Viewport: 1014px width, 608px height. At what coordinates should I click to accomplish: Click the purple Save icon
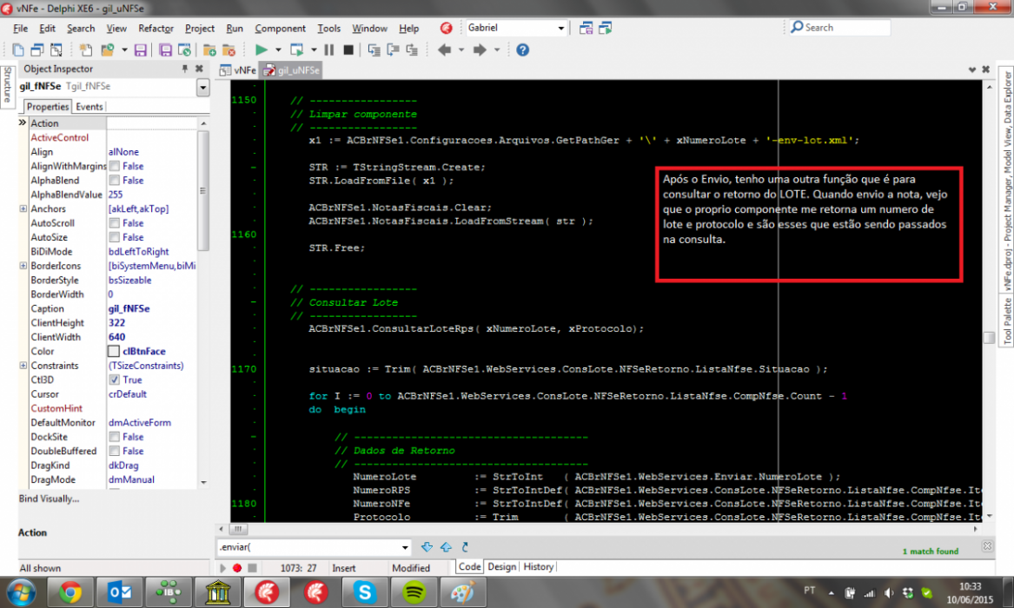[141, 50]
